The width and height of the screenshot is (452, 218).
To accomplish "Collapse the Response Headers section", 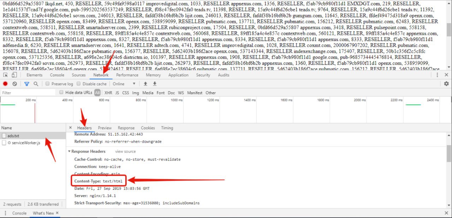I will (69, 152).
